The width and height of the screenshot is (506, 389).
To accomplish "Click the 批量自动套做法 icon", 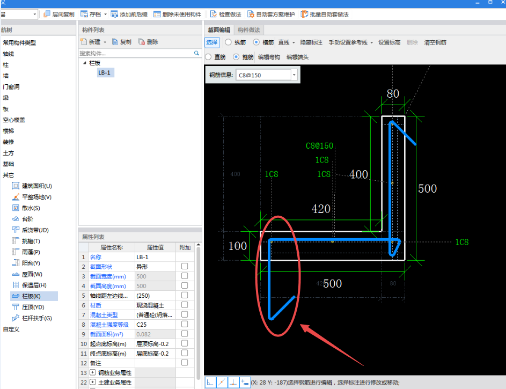I will click(304, 14).
